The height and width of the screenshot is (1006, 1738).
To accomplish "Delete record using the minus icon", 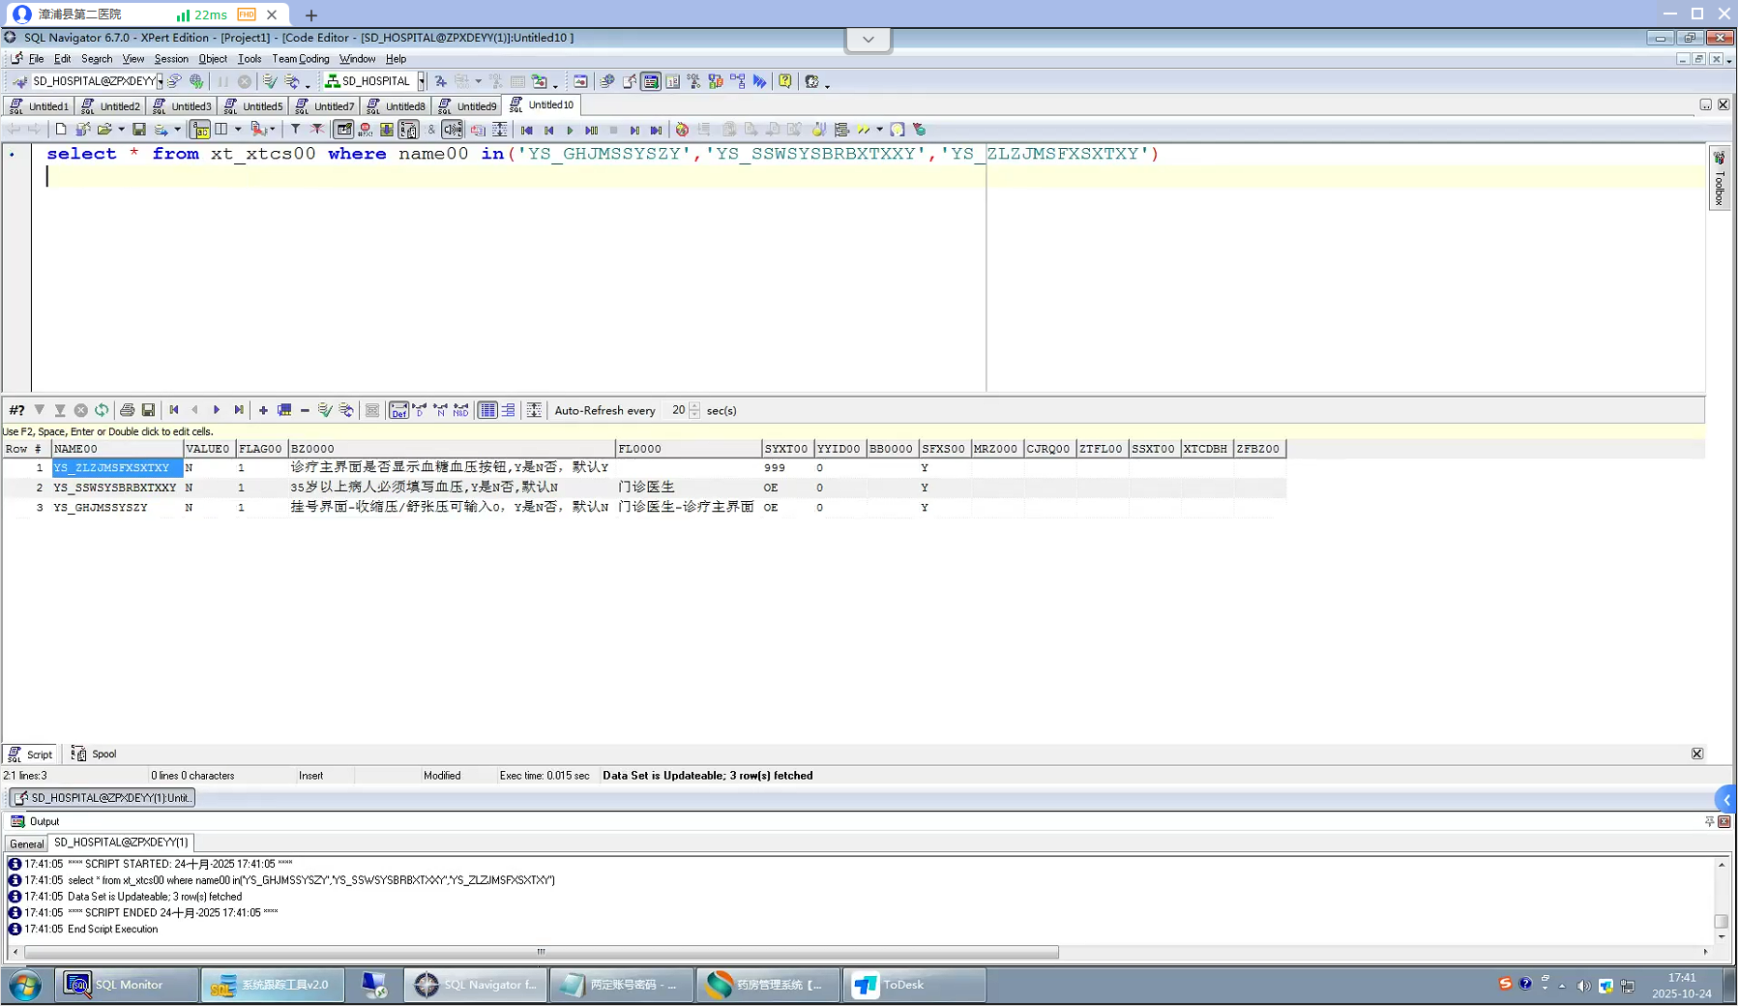I will click(x=305, y=410).
